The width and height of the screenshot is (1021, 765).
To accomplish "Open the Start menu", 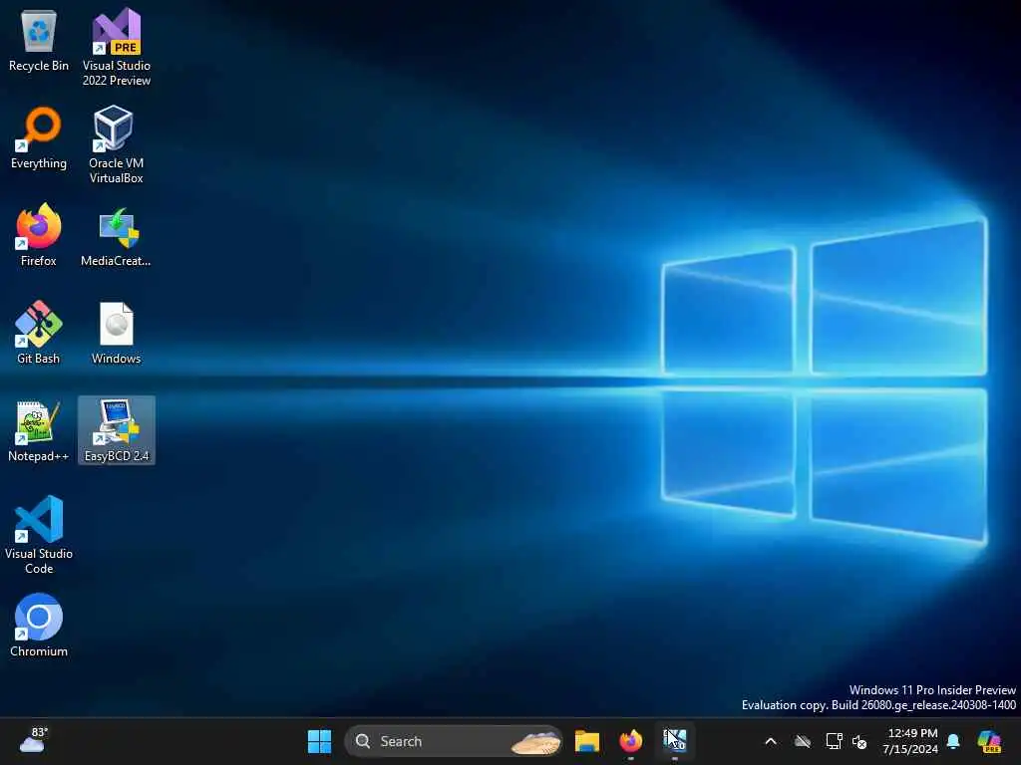I will 320,741.
